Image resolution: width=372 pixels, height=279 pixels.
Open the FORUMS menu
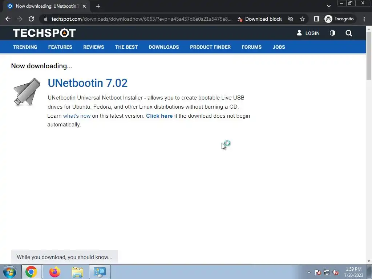coord(251,47)
